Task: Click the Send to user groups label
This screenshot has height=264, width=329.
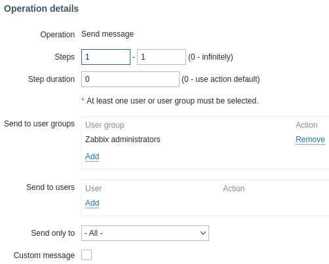Action: pos(39,124)
